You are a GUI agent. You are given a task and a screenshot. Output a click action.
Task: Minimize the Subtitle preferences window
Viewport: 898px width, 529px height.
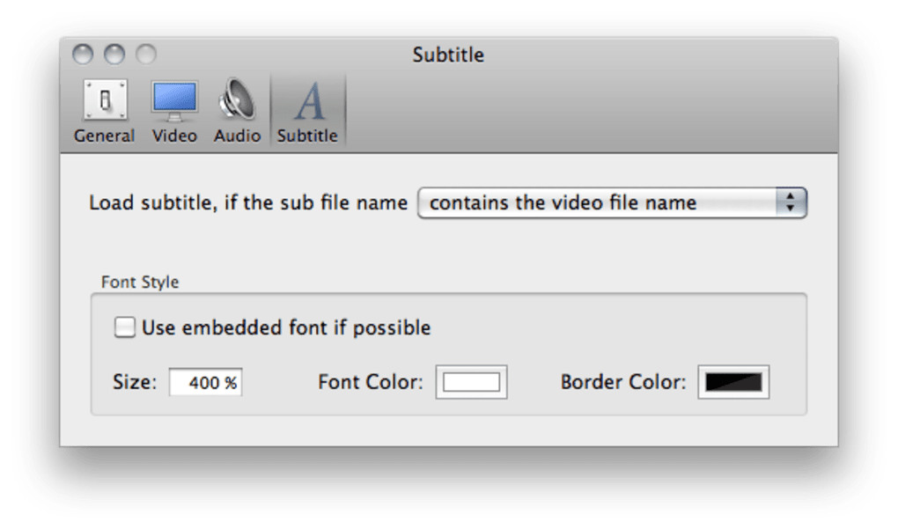114,55
